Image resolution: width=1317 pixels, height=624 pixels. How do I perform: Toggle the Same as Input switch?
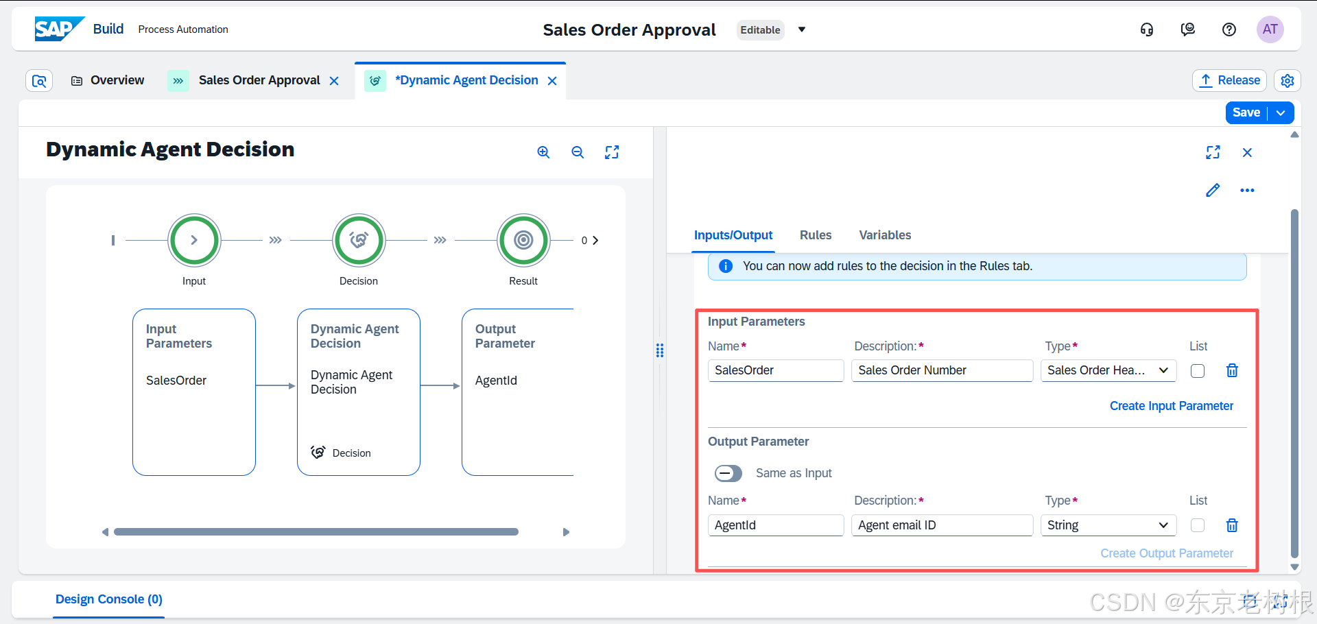pyautogui.click(x=728, y=473)
